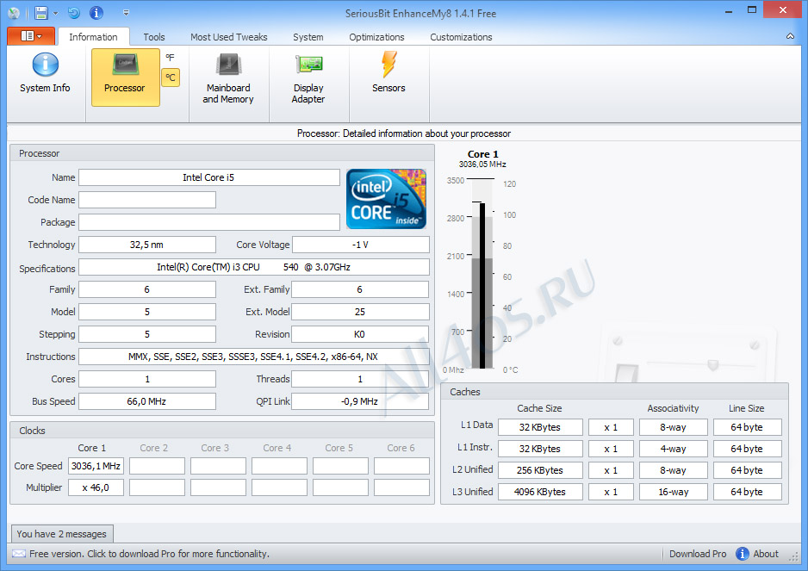Click the window resize grip in the status bar
This screenshot has width=808, height=571.
[793, 557]
